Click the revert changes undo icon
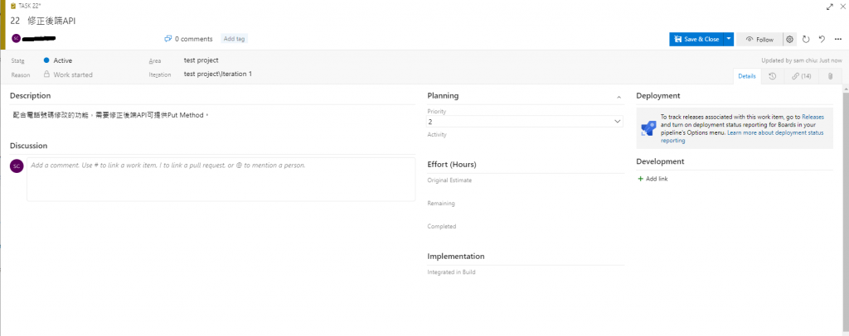849x336 pixels. click(x=822, y=39)
